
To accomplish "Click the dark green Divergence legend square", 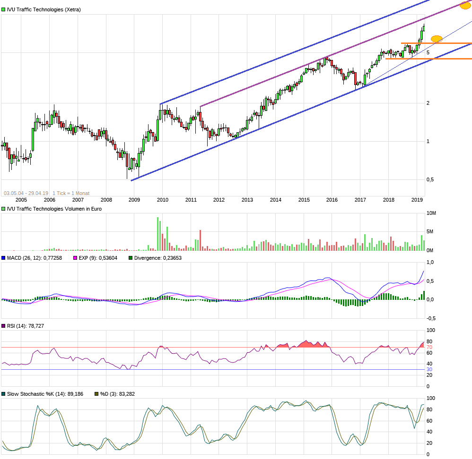I will point(131,258).
